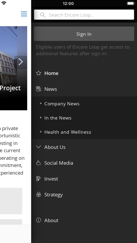Click the search magnifier icon
The width and height of the screenshot is (137, 243).
click(x=43, y=15)
